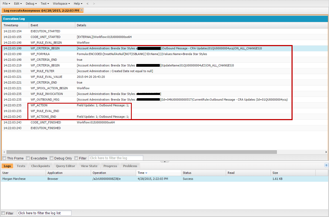This screenshot has height=217, width=329.
Task: Expand the Debug menu
Action: (32, 4)
